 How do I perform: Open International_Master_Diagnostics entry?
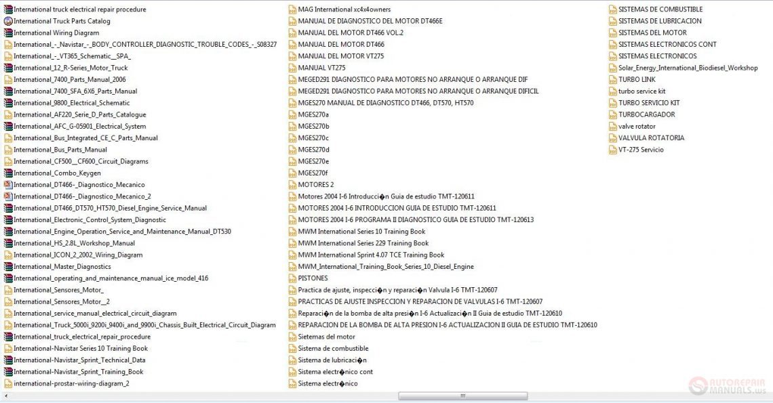(62, 266)
